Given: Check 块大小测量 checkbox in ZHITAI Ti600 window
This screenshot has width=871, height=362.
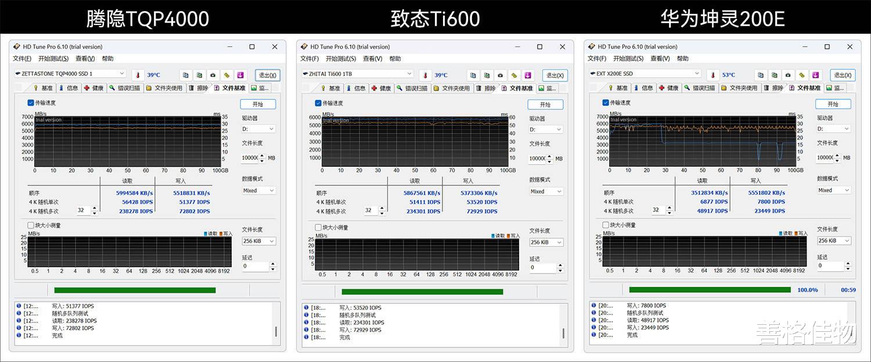Looking at the screenshot, I should pyautogui.click(x=318, y=228).
